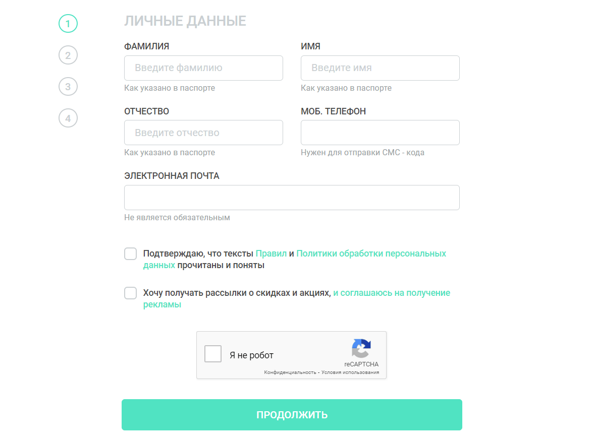
Task: Open step 4 circle indicator
Action: (68, 118)
